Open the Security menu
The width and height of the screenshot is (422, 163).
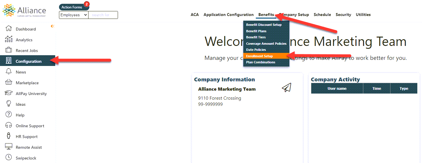343,15
